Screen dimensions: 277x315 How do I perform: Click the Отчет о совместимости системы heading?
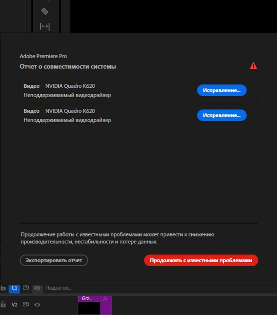click(x=68, y=66)
